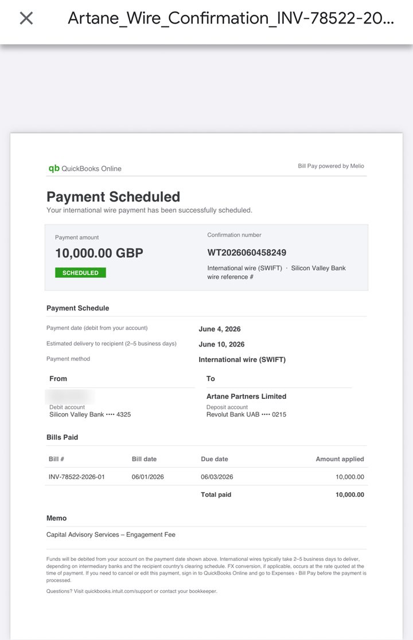Click the 10,000.00 GBP payment amount
The width and height of the screenshot is (413, 640).
click(x=99, y=253)
